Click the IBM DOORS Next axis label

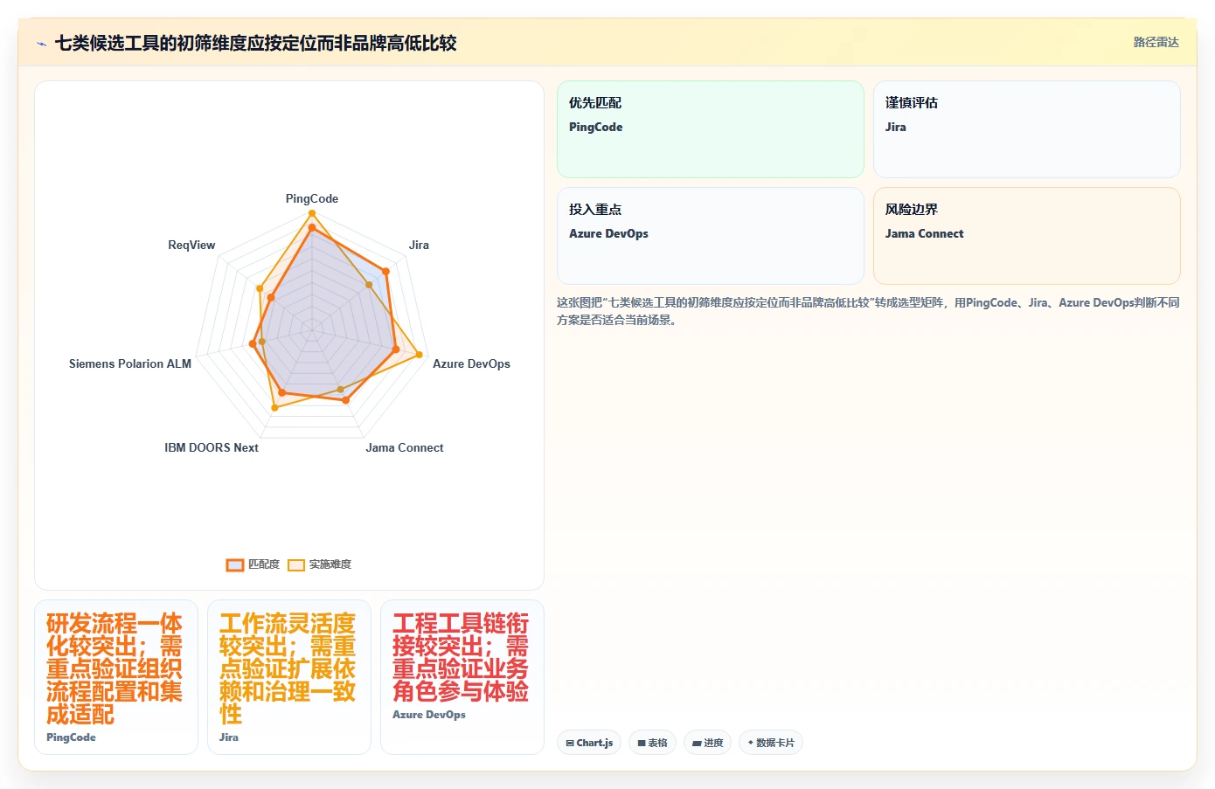[x=212, y=447]
